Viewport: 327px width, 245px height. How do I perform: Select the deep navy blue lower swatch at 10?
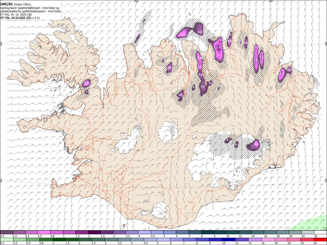229,239
